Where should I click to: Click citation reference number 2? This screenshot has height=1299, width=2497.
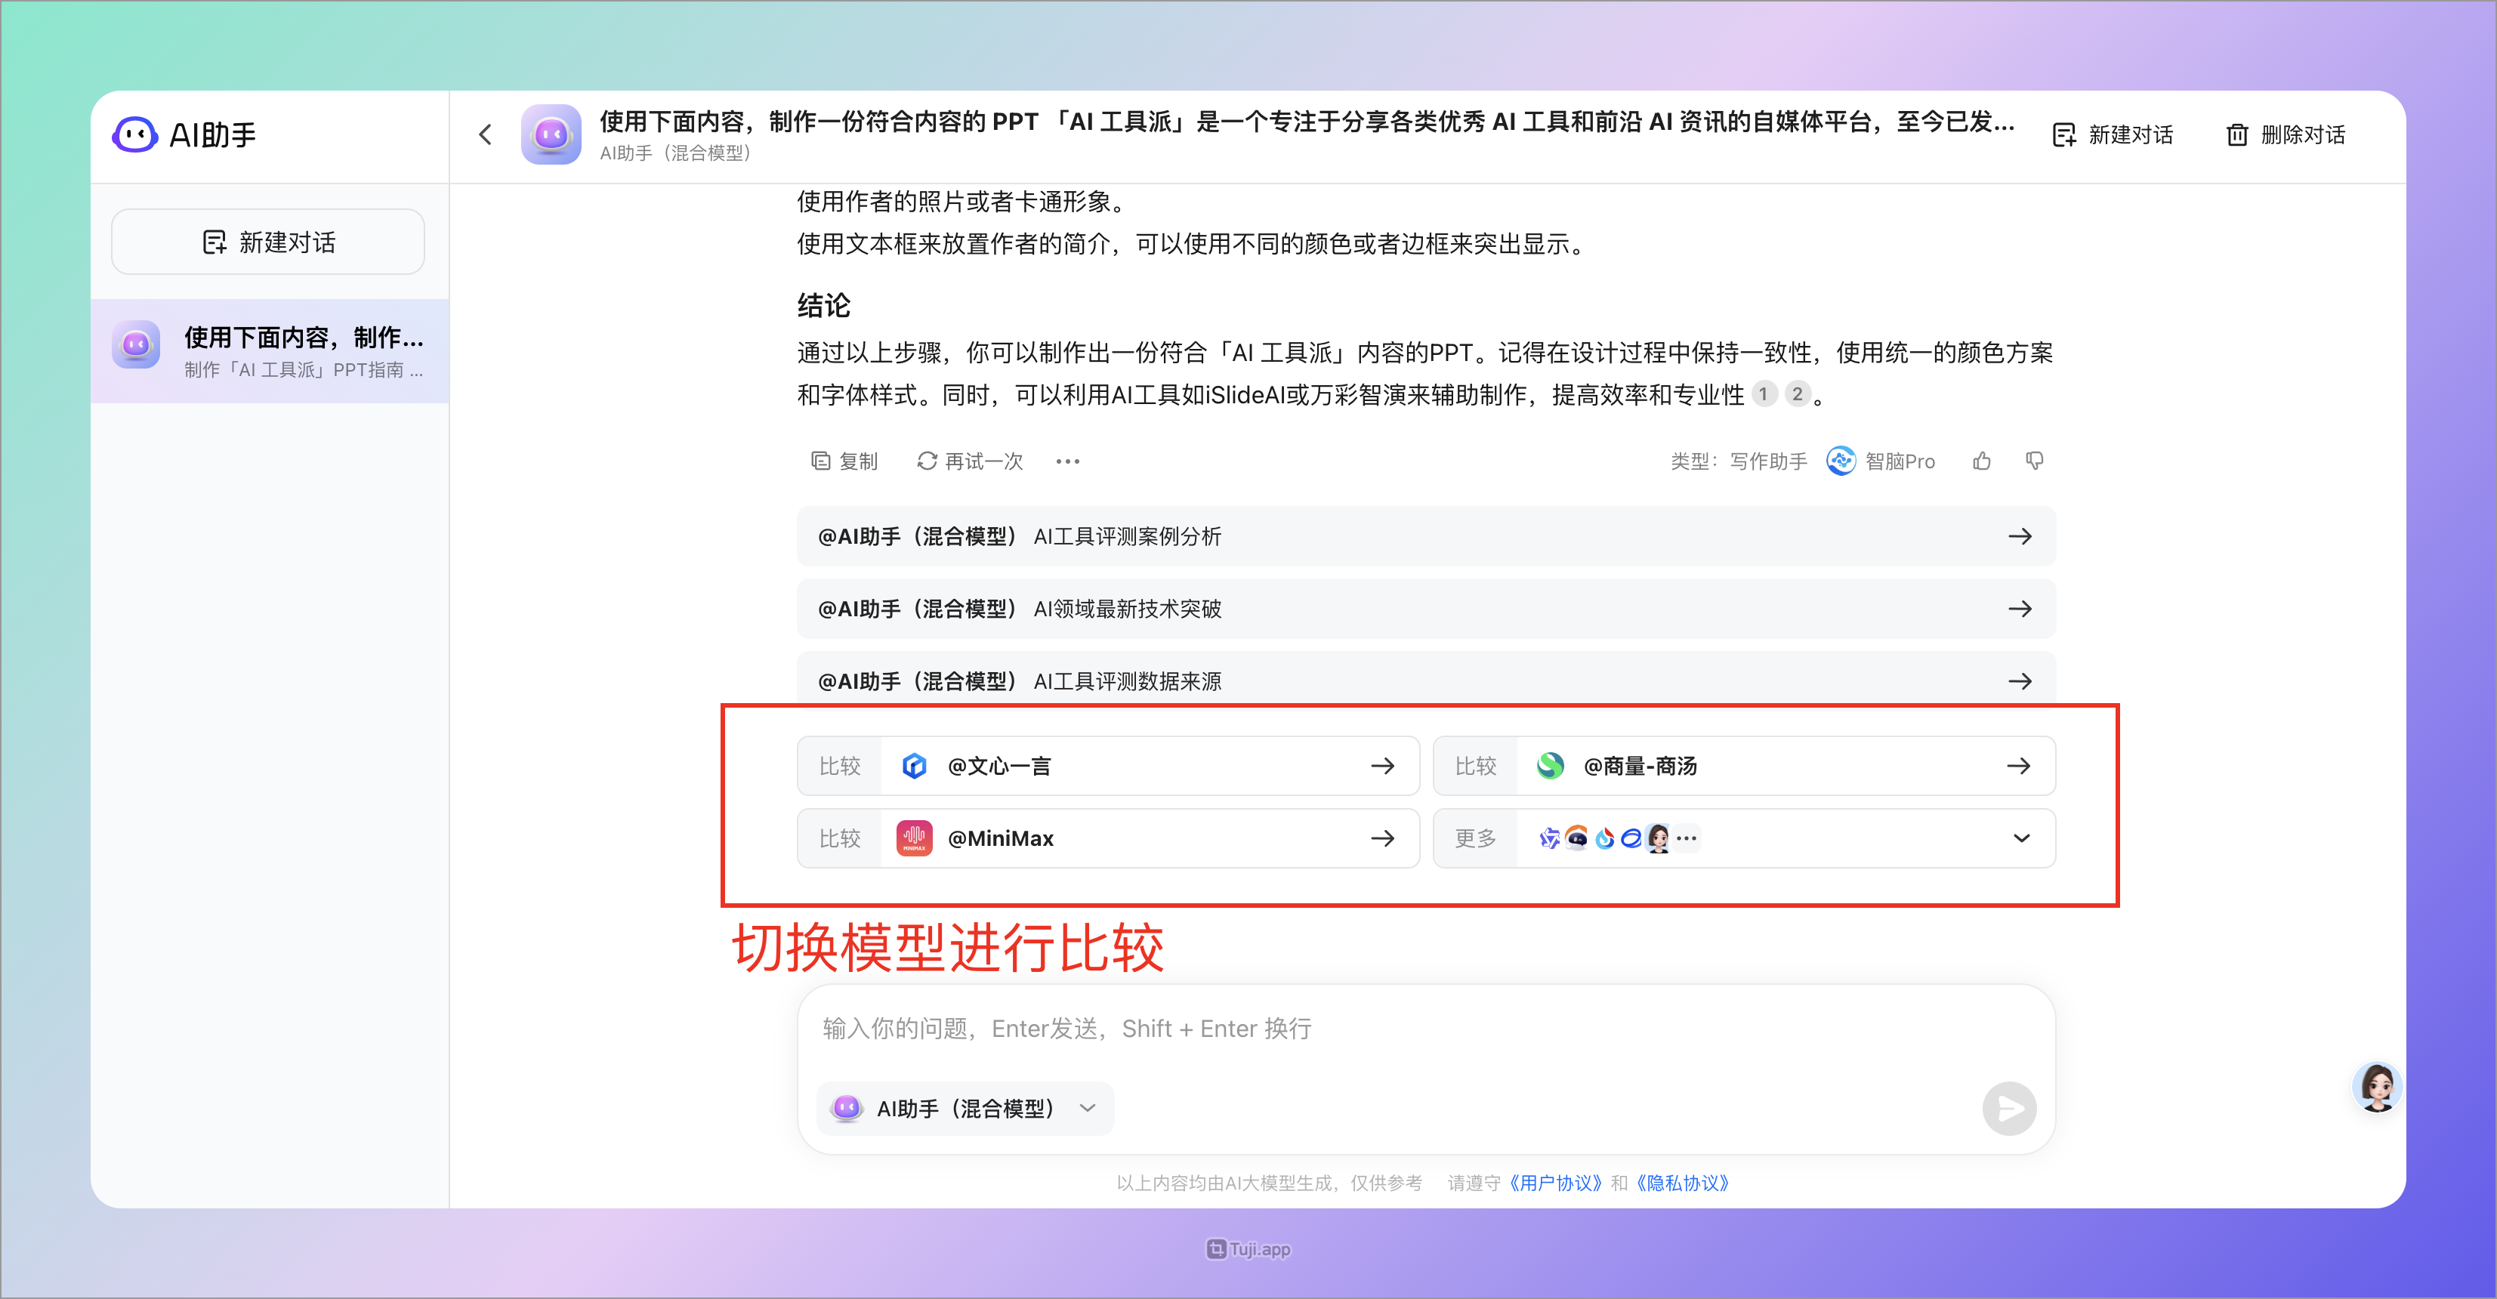[x=1797, y=394]
